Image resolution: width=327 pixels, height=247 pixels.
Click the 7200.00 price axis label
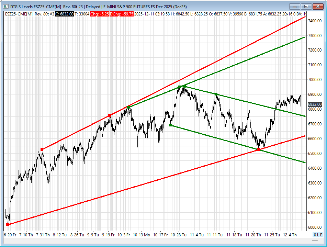(x=315, y=50)
